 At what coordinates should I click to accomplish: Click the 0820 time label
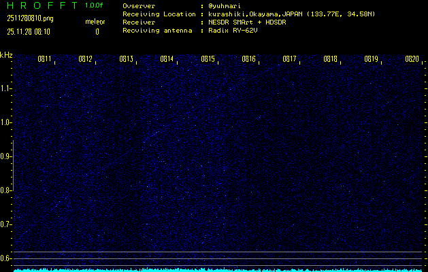pos(412,60)
